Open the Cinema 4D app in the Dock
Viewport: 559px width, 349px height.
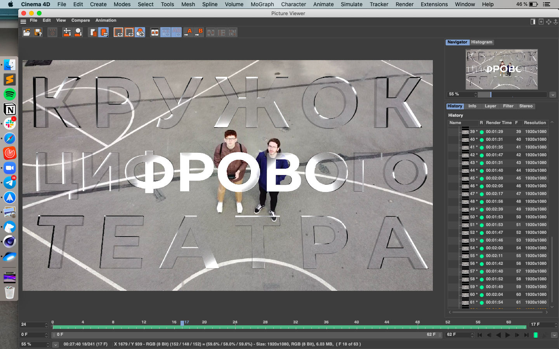pyautogui.click(x=10, y=241)
